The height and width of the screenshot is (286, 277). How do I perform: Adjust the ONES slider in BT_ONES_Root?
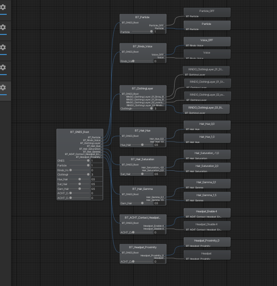click(79, 161)
